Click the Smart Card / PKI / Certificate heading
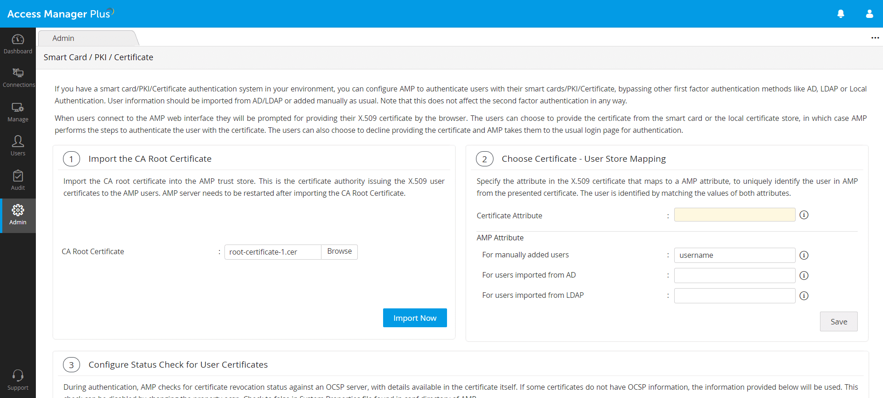This screenshot has width=883, height=398. tap(98, 57)
